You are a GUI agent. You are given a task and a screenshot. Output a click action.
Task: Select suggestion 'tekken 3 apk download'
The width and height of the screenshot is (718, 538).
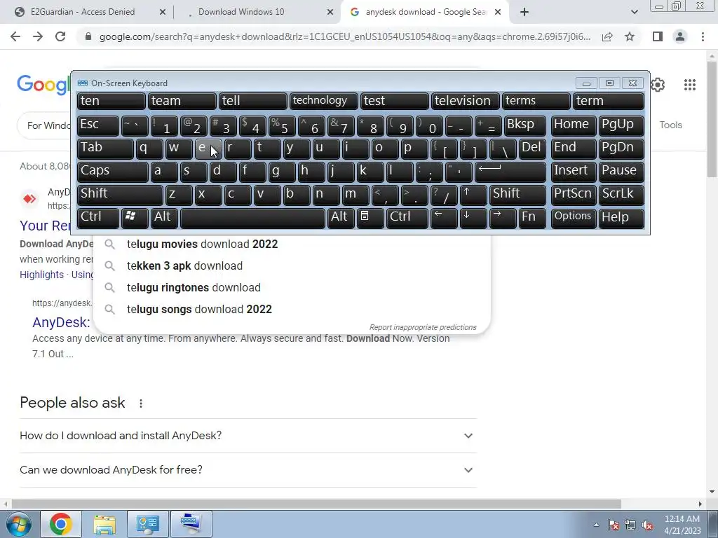coord(292,265)
